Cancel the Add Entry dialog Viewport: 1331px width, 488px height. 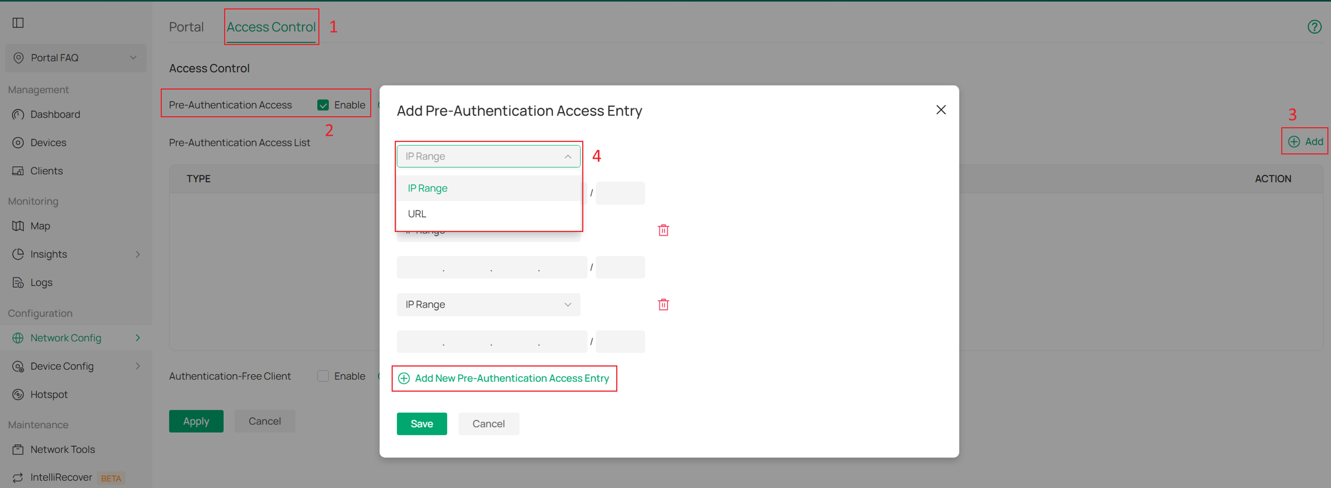[488, 424]
